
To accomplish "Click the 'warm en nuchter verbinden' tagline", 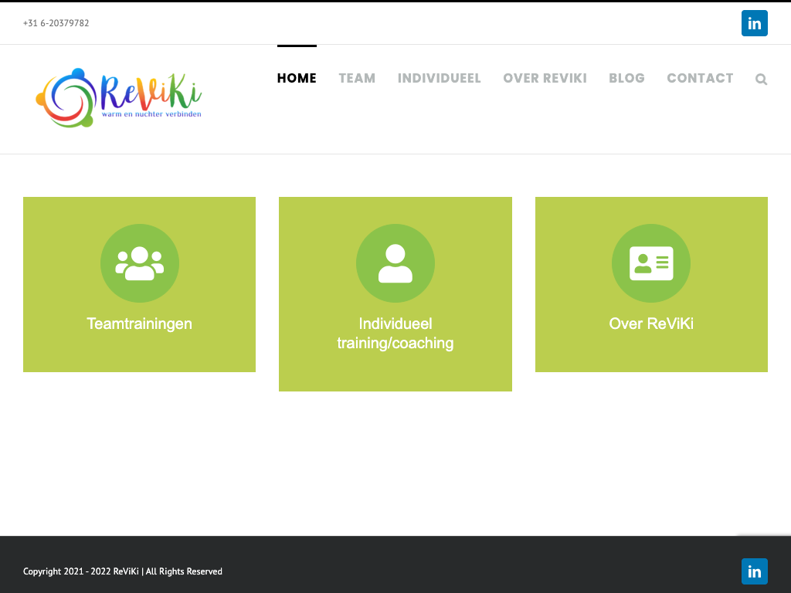I will point(151,114).
